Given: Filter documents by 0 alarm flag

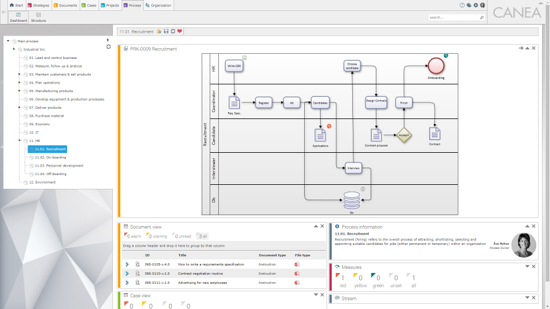Looking at the screenshot, I should click(132, 236).
